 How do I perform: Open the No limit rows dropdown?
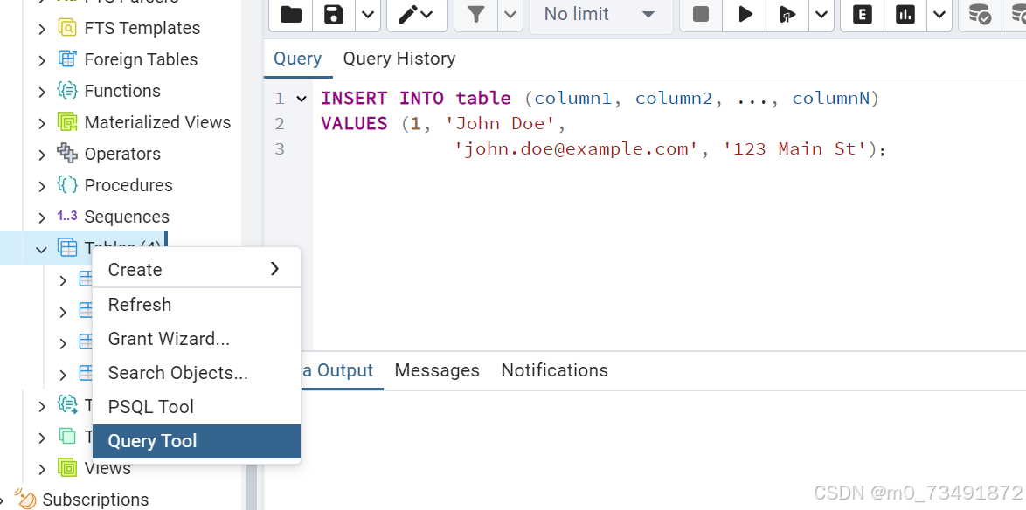tap(600, 14)
